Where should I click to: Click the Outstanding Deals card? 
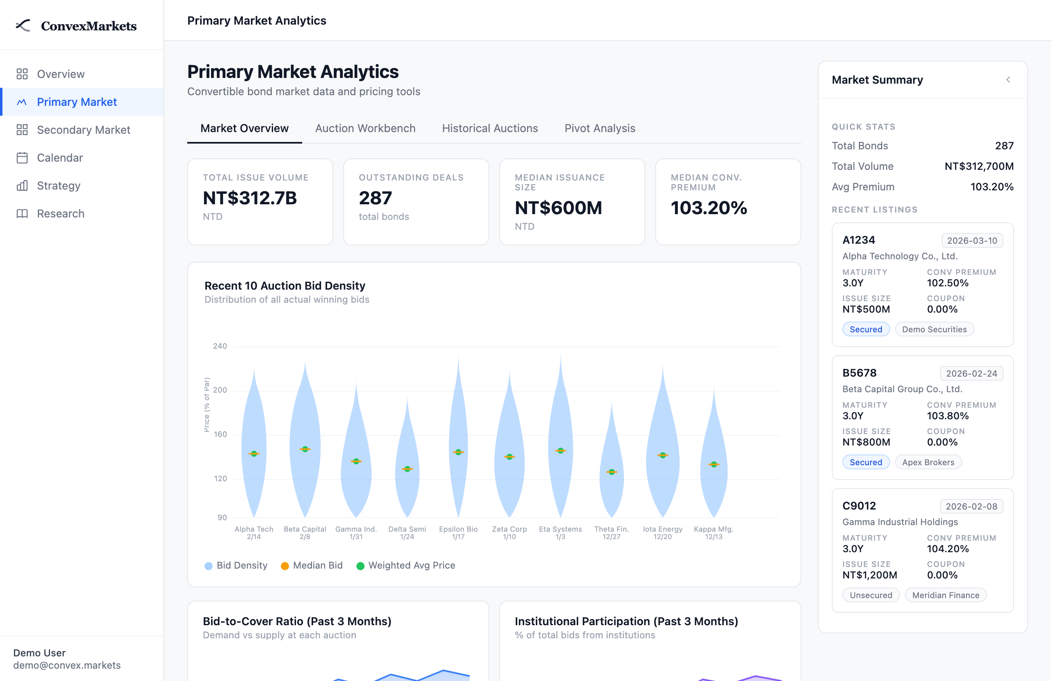[x=416, y=202]
